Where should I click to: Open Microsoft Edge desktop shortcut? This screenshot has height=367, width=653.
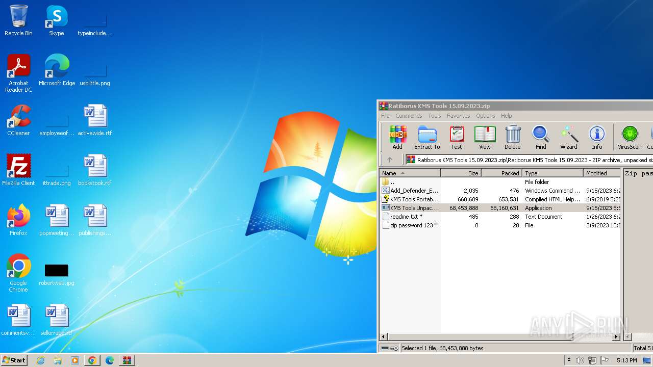57,70
